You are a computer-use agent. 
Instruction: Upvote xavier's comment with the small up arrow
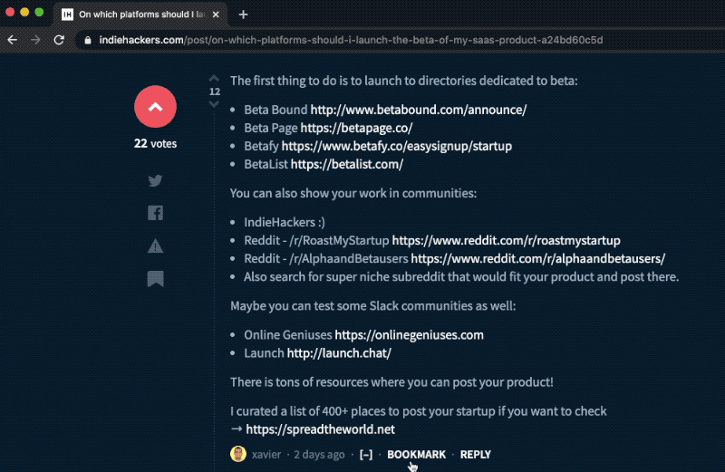tap(214, 78)
